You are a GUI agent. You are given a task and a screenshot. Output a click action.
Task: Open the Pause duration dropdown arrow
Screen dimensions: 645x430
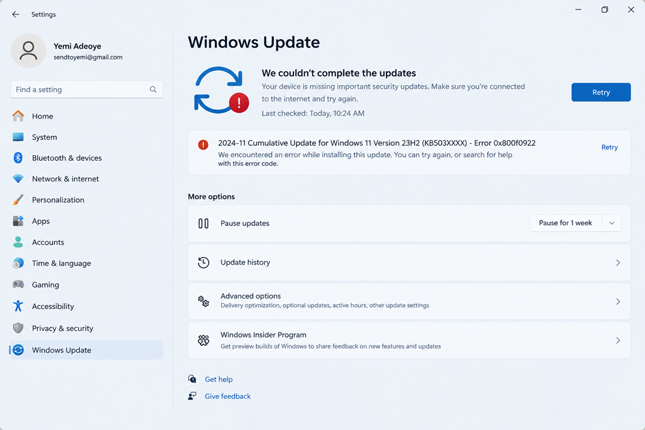611,223
